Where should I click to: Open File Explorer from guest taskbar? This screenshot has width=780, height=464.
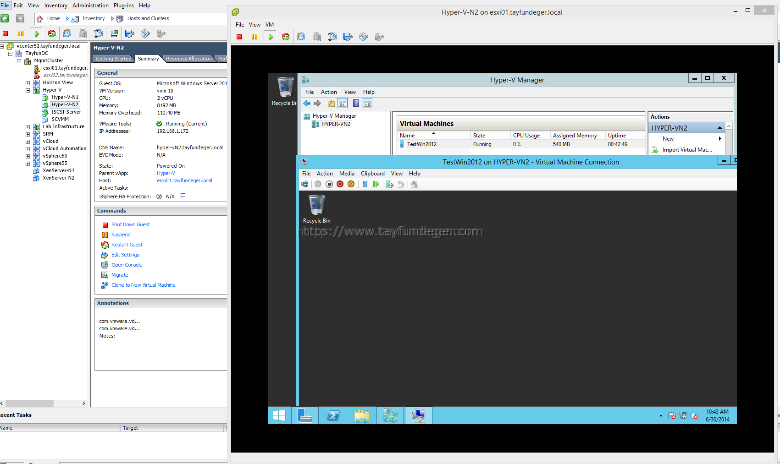tap(362, 415)
